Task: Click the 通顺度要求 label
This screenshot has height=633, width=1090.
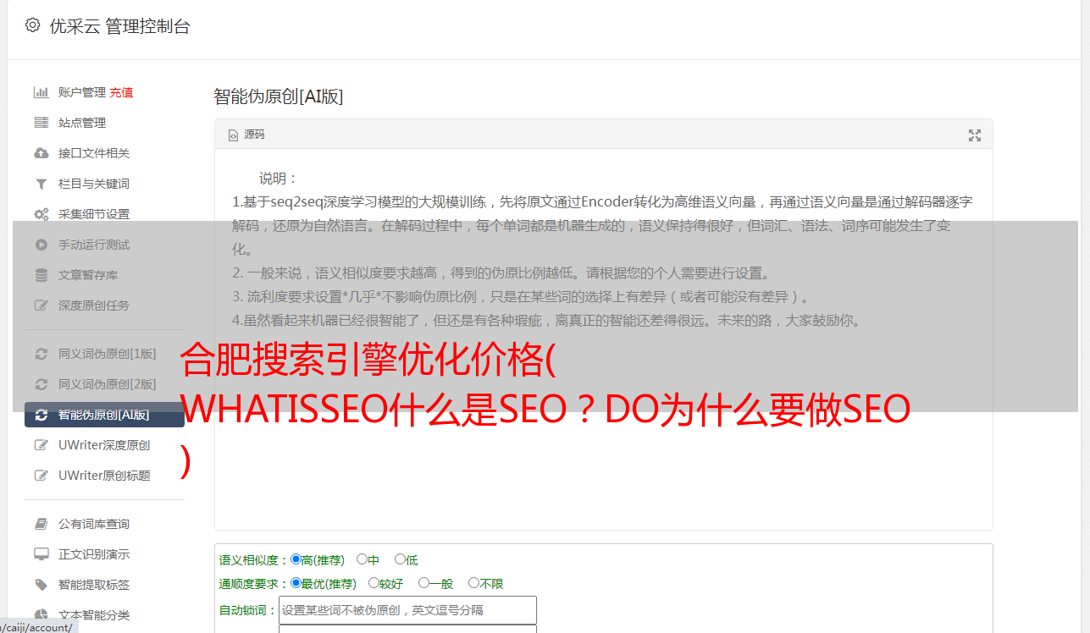Action: pyautogui.click(x=247, y=584)
